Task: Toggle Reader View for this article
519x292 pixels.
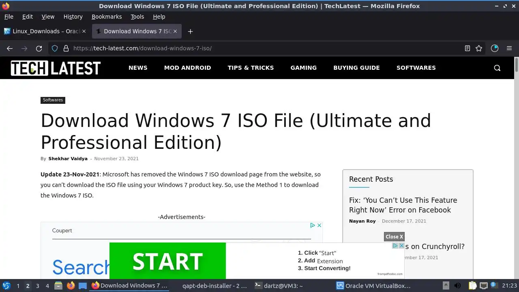Action: [x=468, y=48]
